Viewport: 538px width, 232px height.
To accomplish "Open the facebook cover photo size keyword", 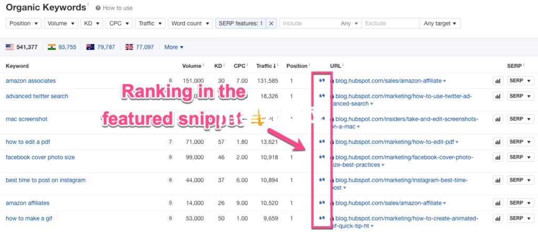I will pyautogui.click(x=40, y=157).
